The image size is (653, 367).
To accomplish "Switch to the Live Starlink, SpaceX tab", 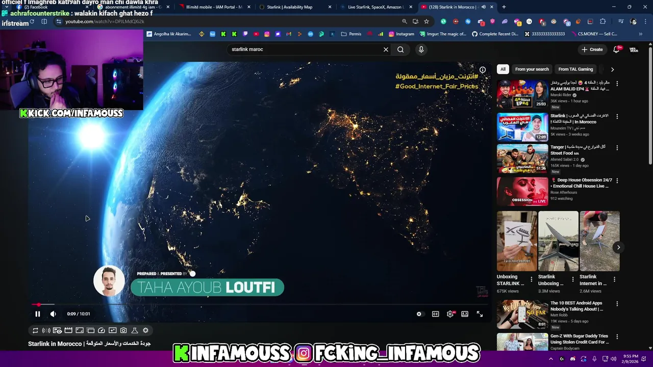I will pos(375,7).
